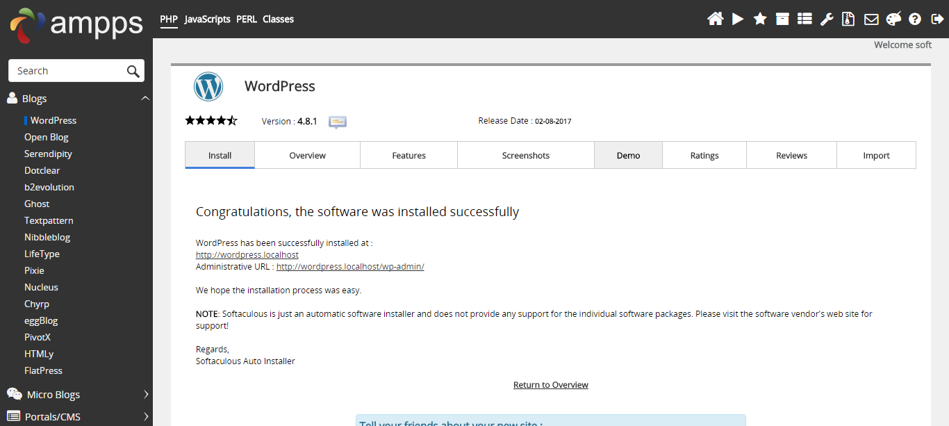Select Chyrp in the sidebar
Viewport: 949px width, 426px height.
[37, 304]
